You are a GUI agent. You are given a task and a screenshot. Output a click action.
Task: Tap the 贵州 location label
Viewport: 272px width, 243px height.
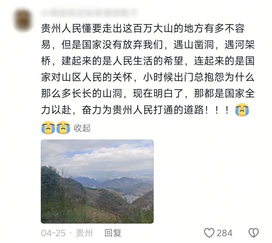point(84,233)
